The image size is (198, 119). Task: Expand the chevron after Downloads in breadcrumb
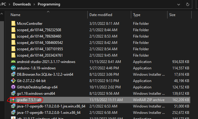[x=34, y=4]
